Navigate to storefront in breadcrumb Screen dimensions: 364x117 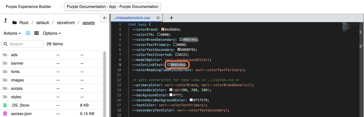65,23
